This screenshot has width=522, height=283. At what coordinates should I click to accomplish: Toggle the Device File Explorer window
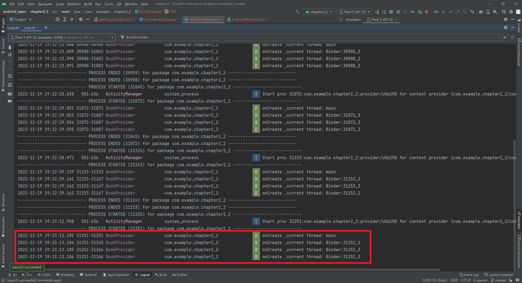pyautogui.click(x=519, y=252)
